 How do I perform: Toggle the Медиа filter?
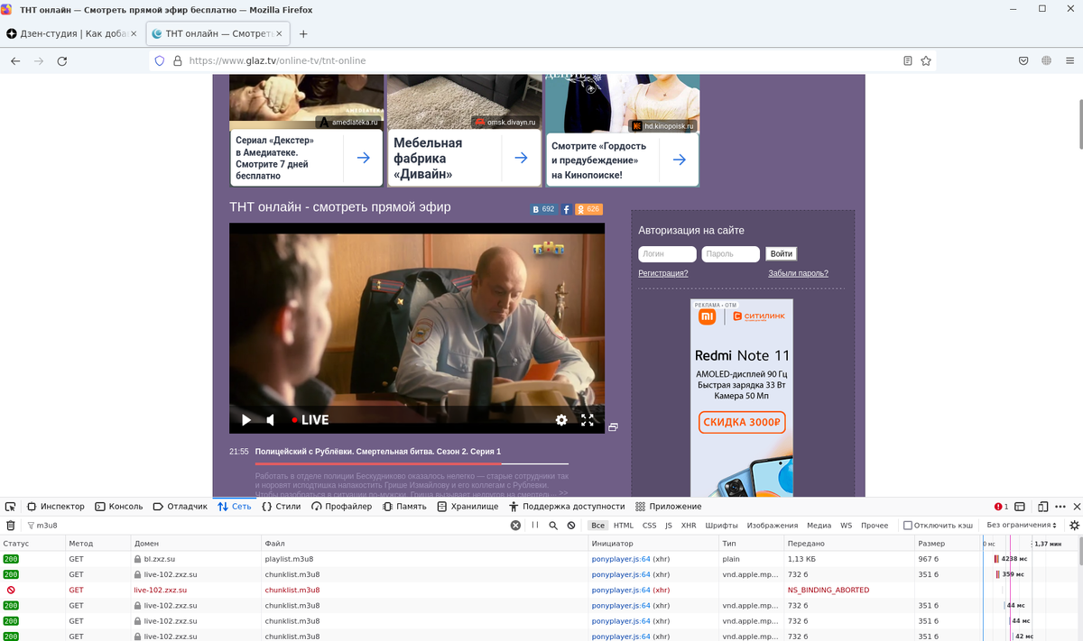tap(819, 525)
